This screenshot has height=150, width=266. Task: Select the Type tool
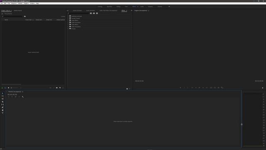pos(2,113)
